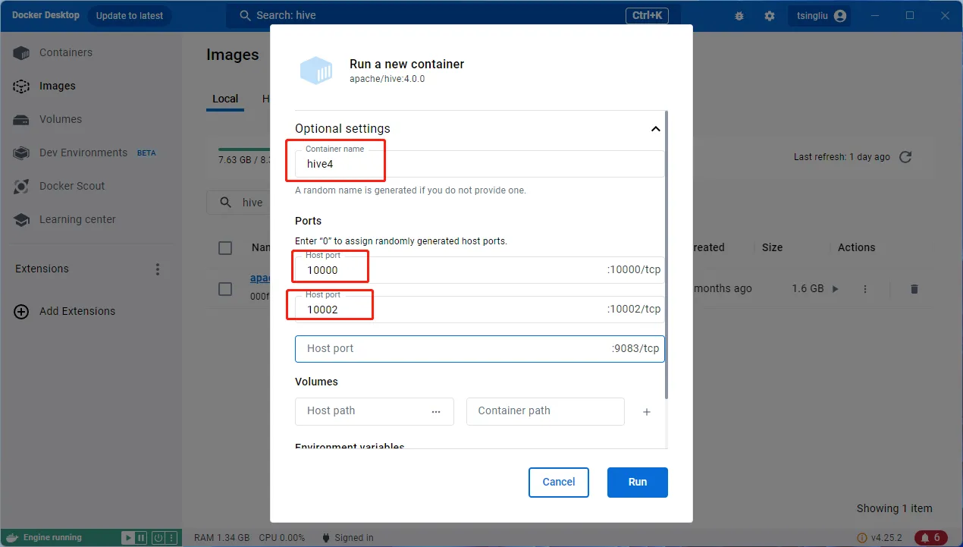963x547 pixels.
Task: Click the Update to latest button
Action: pyautogui.click(x=130, y=16)
